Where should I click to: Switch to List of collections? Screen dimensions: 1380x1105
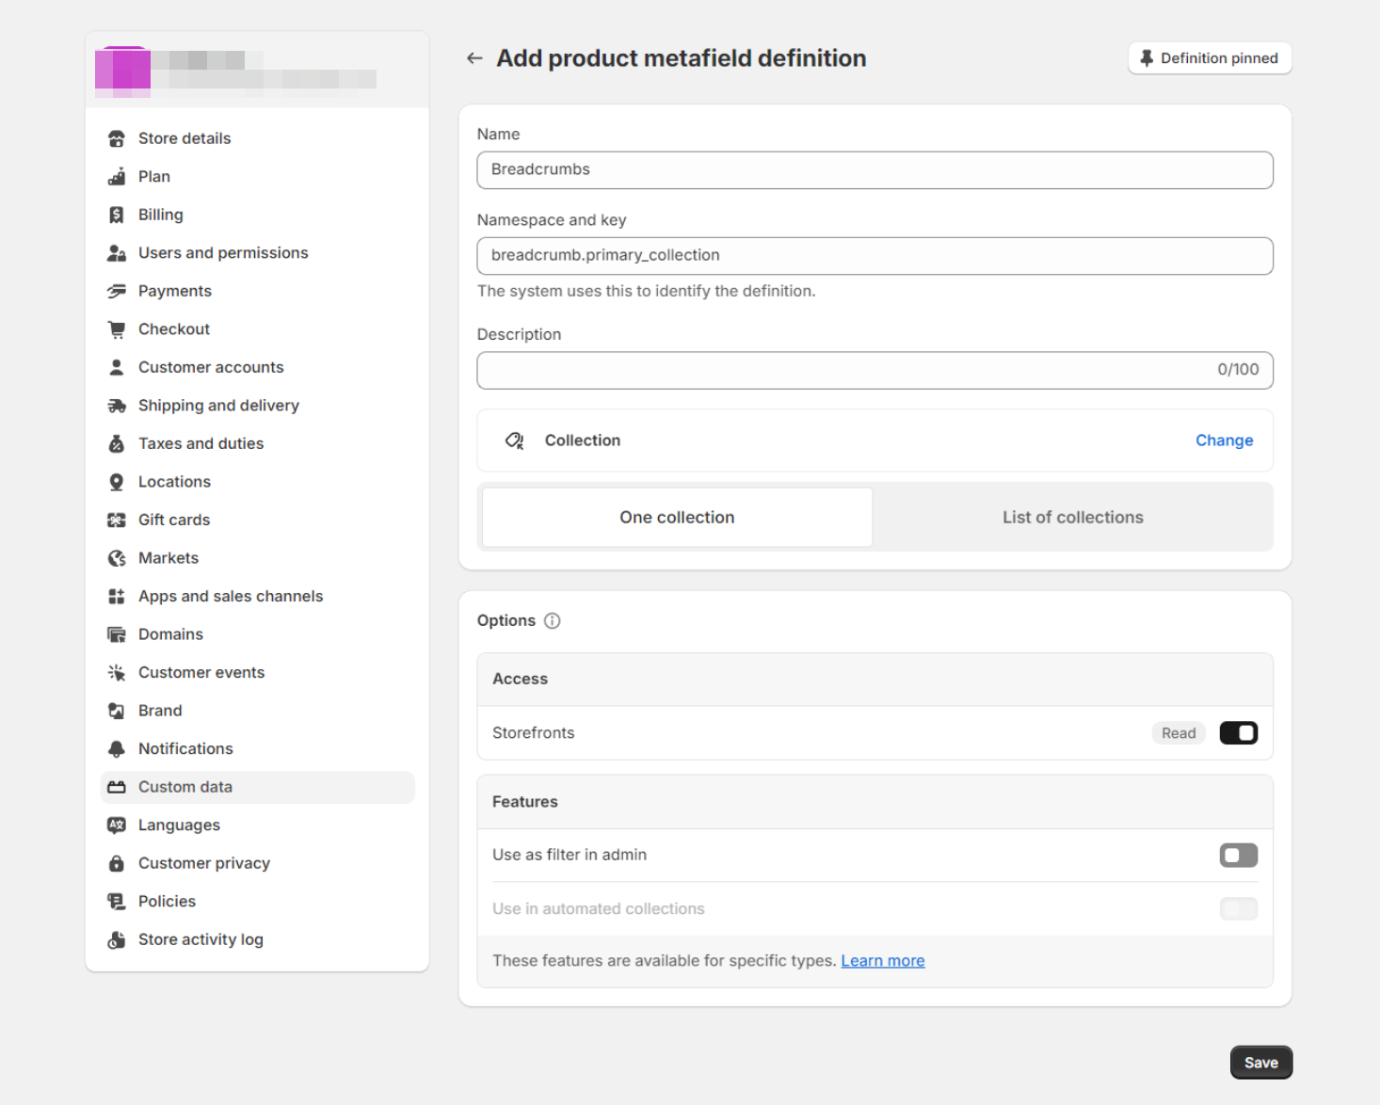(x=1072, y=518)
